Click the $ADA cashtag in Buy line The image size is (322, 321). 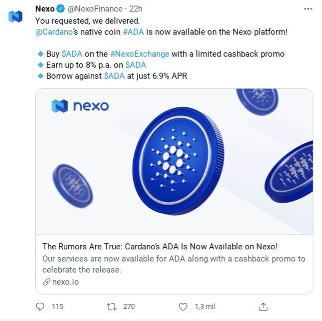(x=72, y=54)
